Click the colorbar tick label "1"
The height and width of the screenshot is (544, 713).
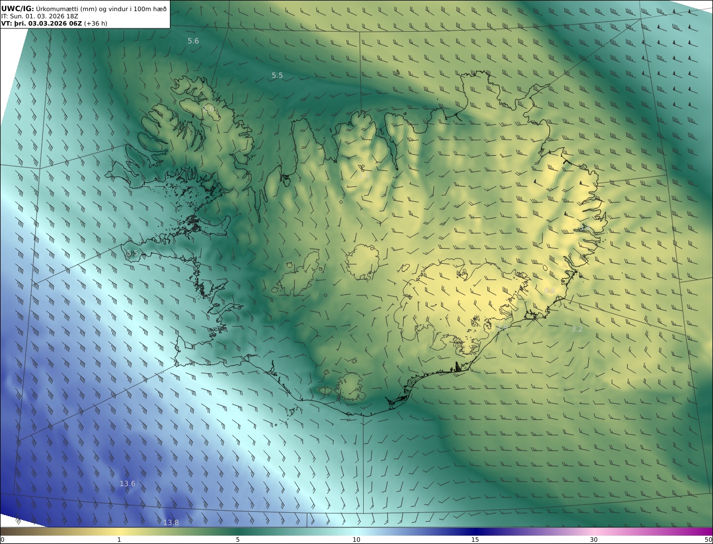point(119,540)
